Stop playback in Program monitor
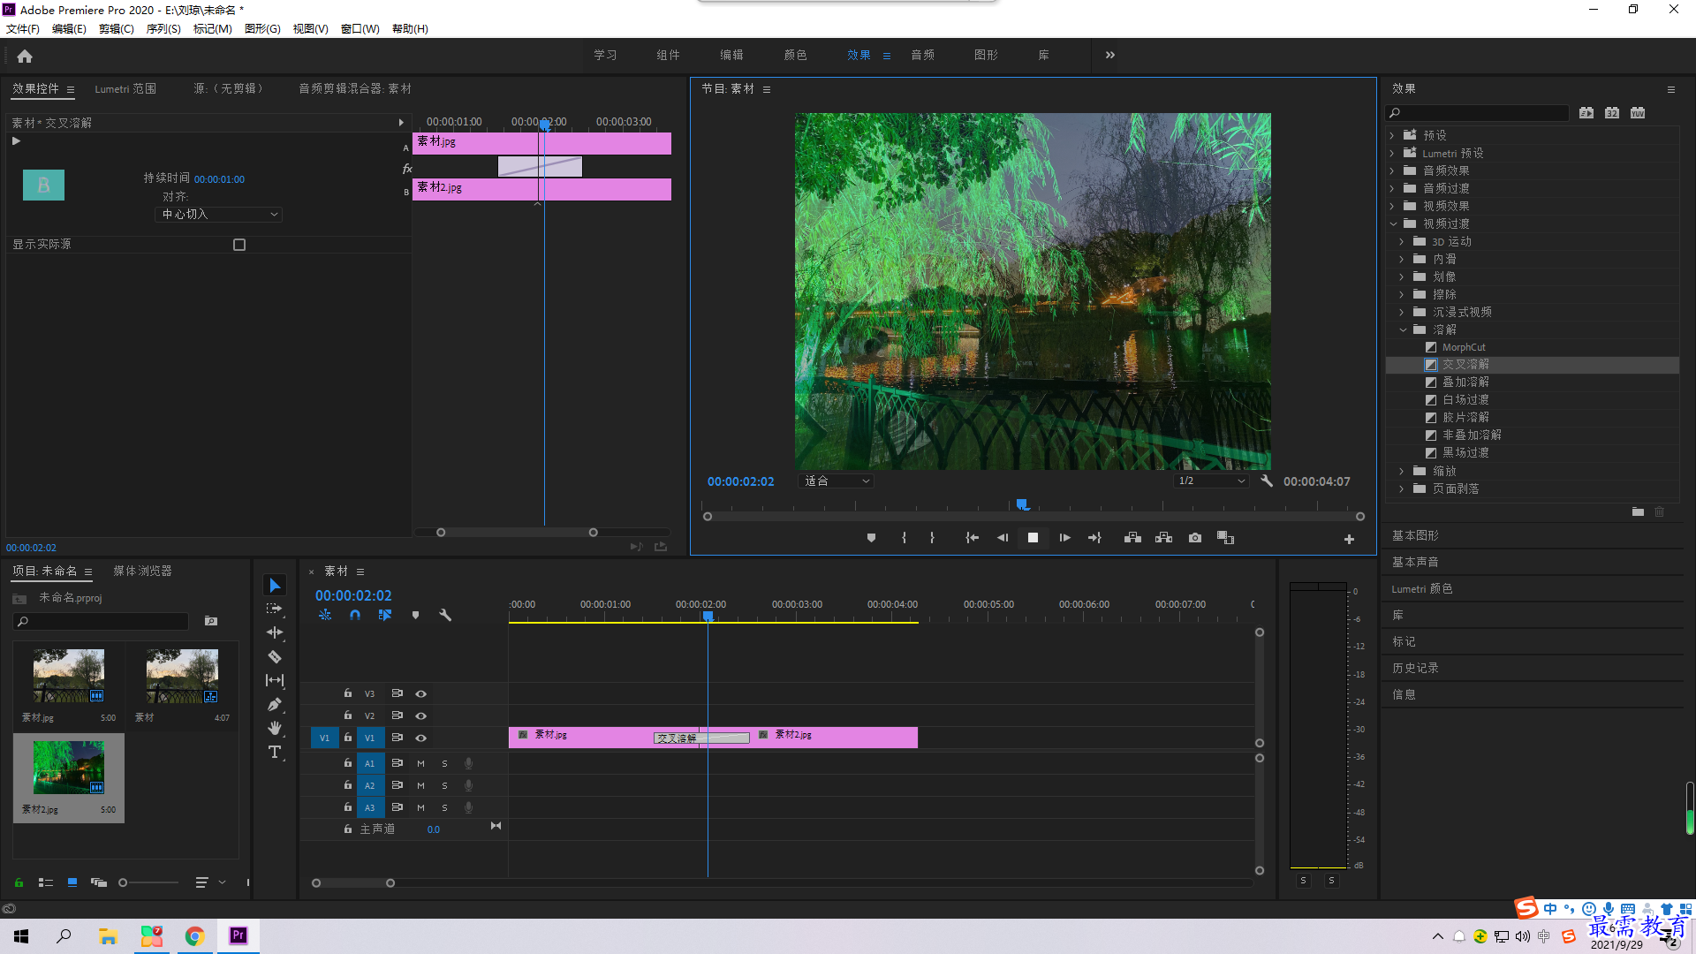Viewport: 1696px width, 954px height. 1033,538
